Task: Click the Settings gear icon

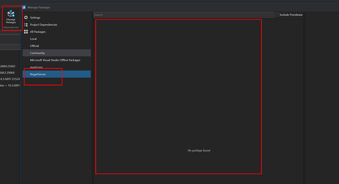Action: [x=26, y=18]
